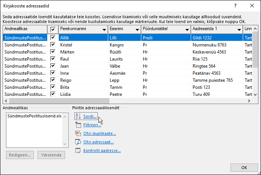Click the data source list down arrow
Viewport: 261px width, 175px height.
point(65,144)
